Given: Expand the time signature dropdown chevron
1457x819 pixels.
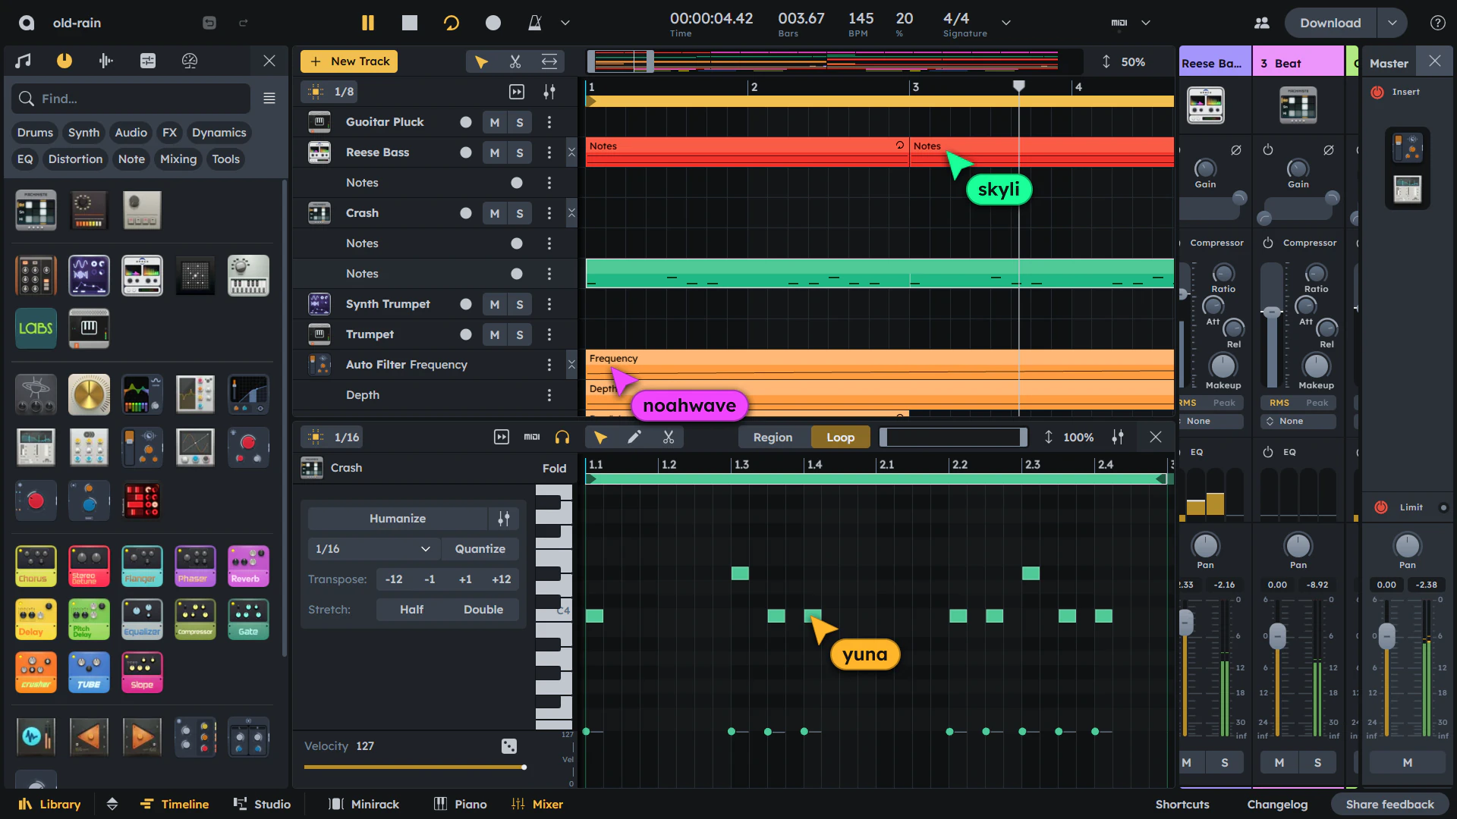Looking at the screenshot, I should pyautogui.click(x=1006, y=23).
